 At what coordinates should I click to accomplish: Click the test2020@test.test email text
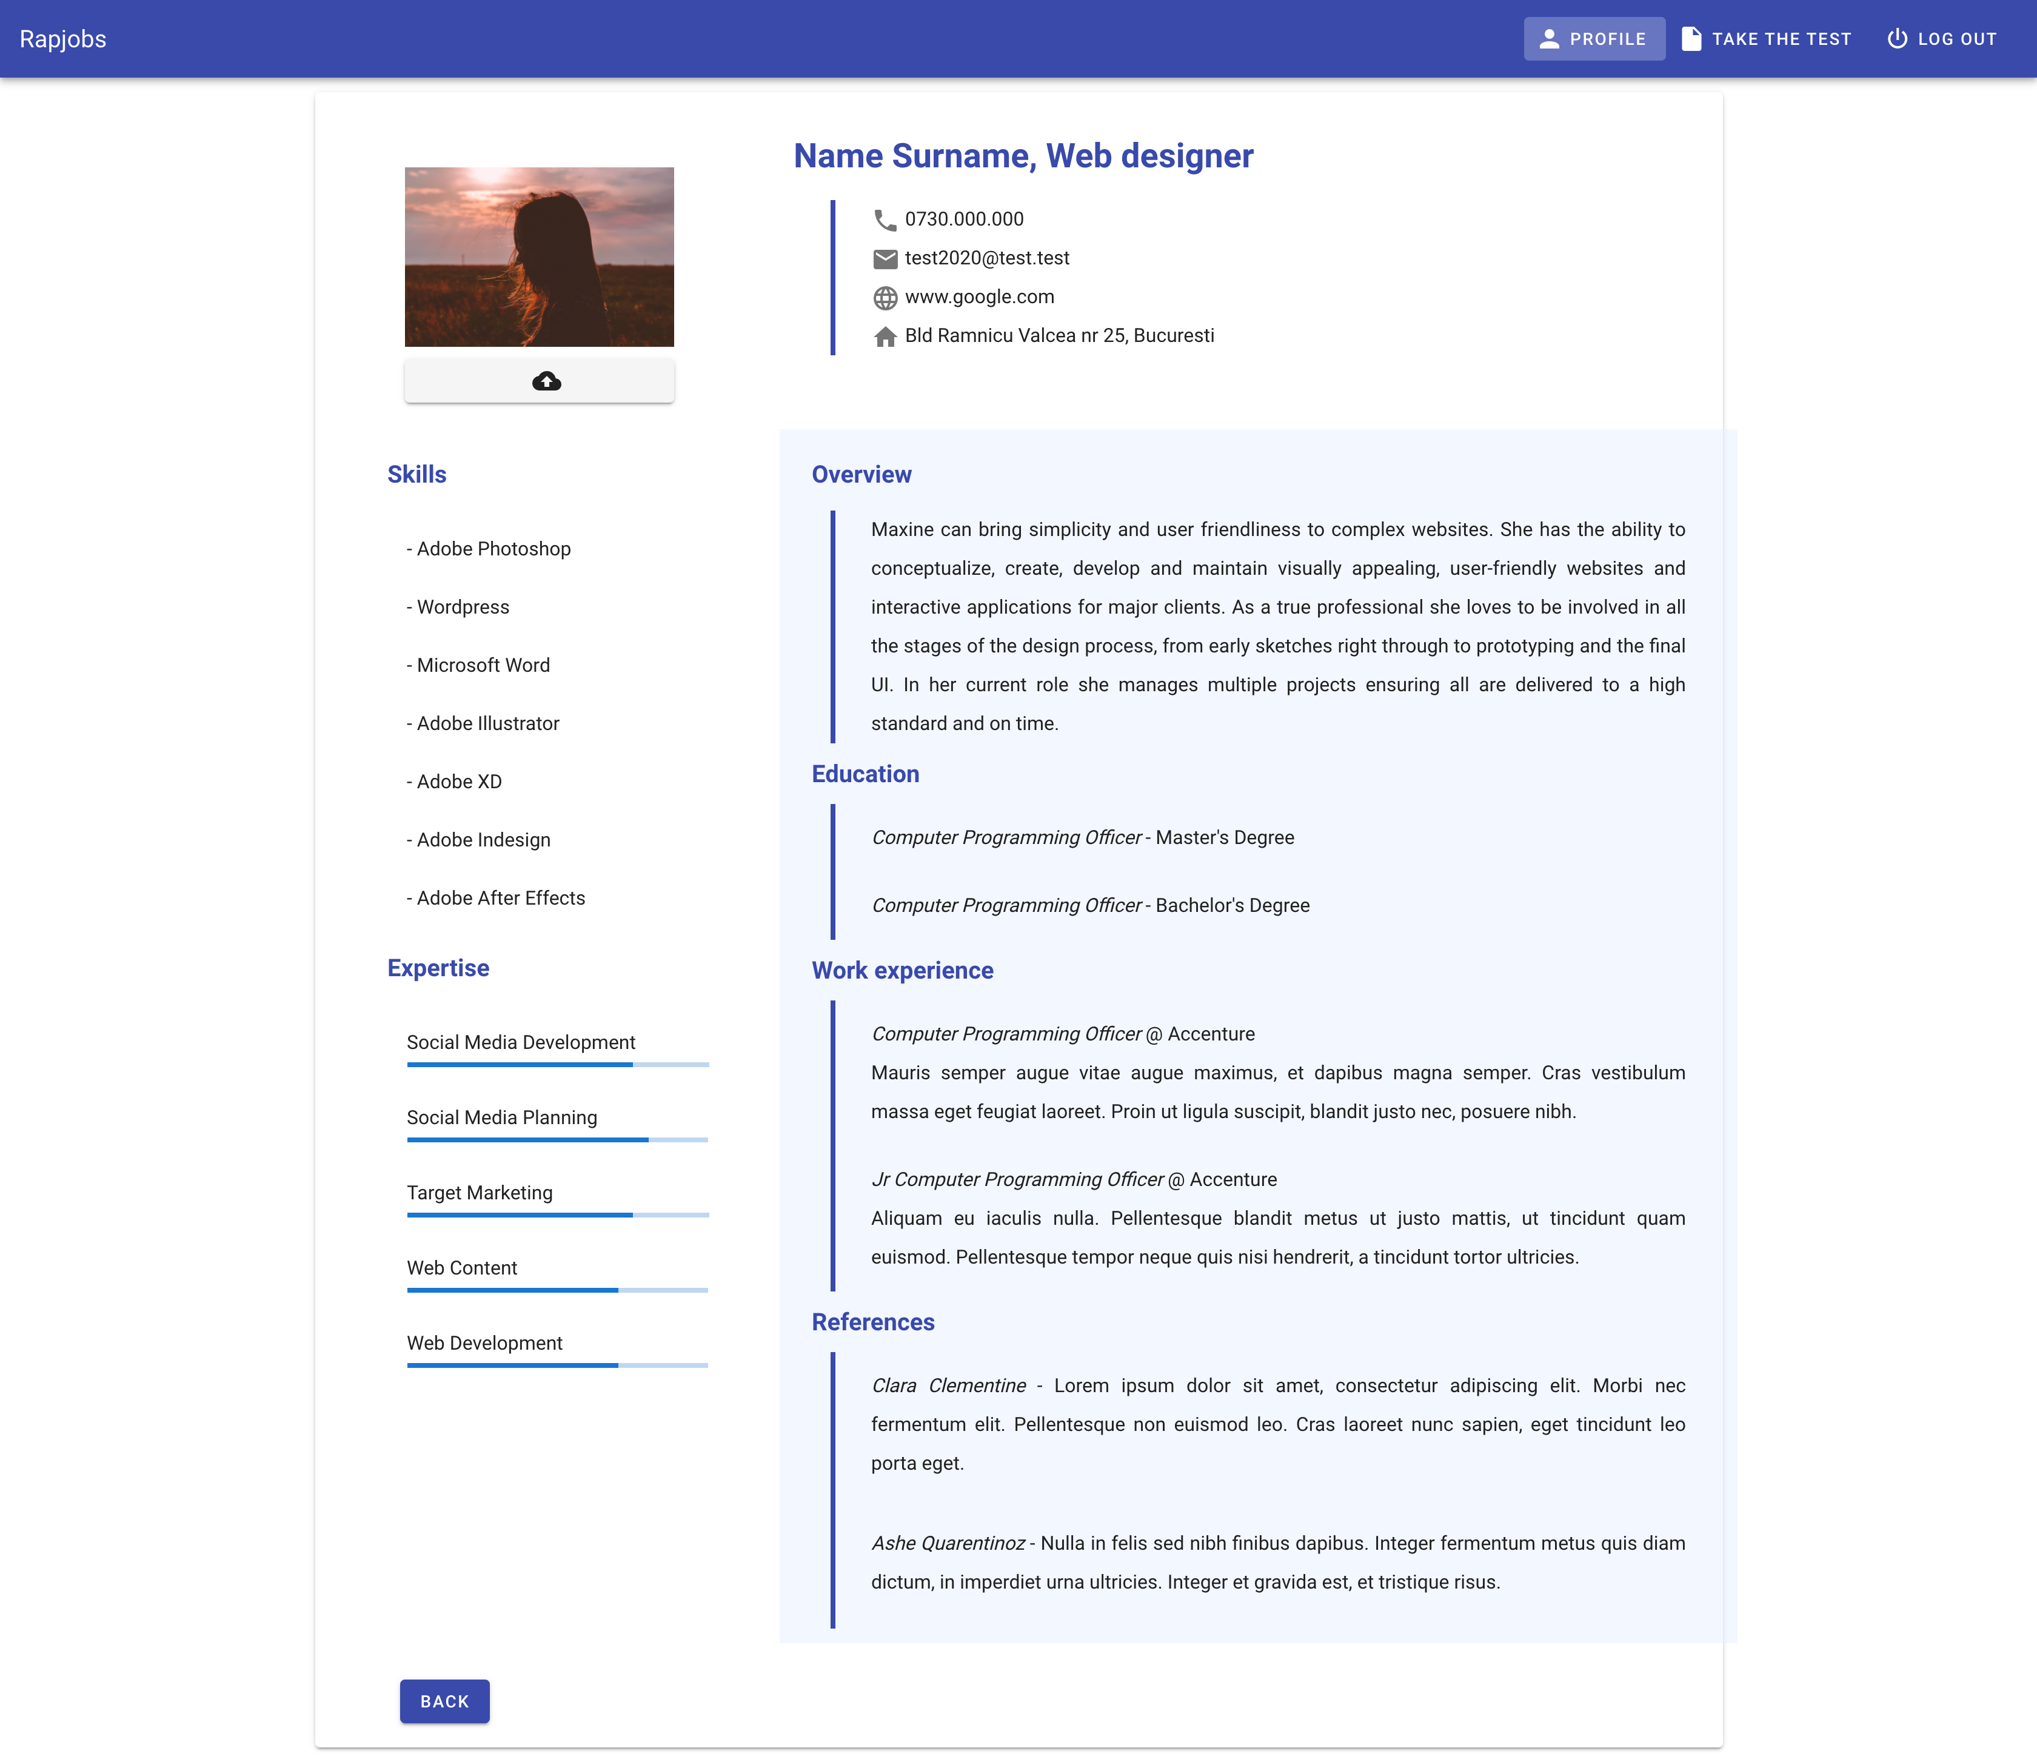pyautogui.click(x=986, y=258)
